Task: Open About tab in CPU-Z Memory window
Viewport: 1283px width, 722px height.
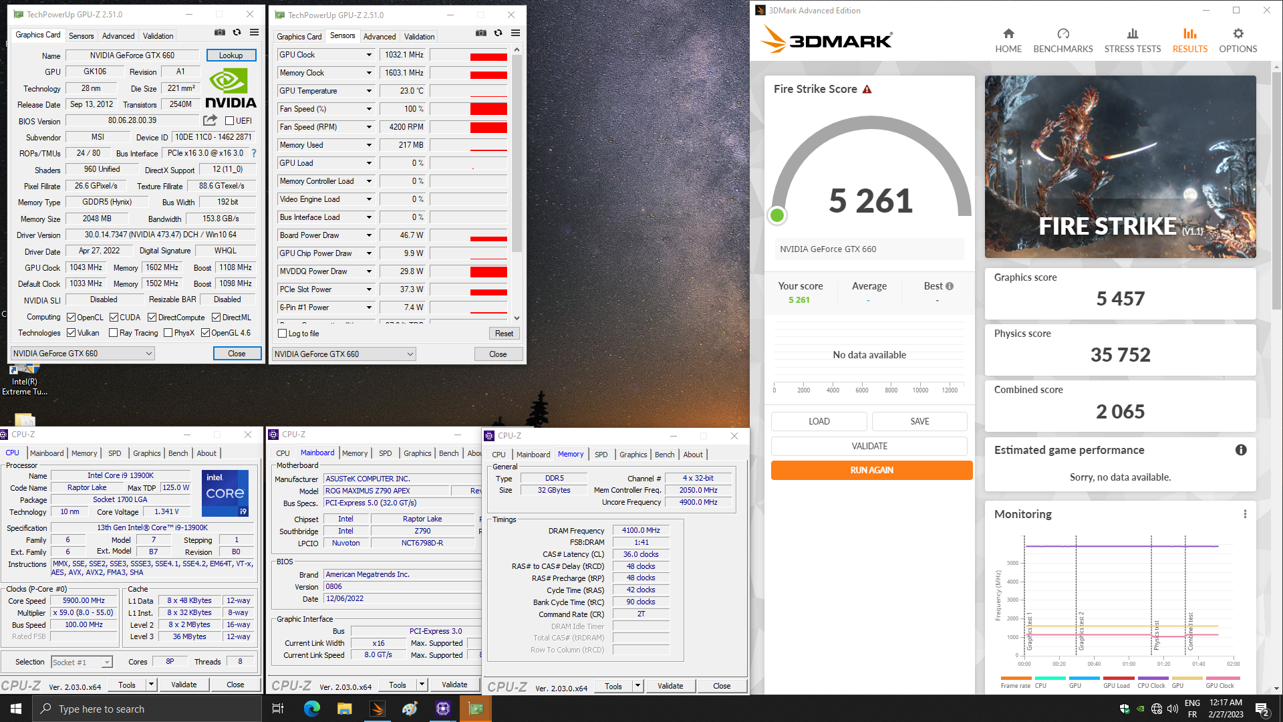Action: point(693,455)
